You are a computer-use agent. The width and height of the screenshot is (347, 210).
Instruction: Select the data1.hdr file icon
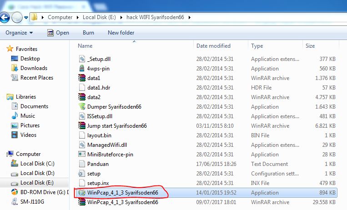coord(82,87)
